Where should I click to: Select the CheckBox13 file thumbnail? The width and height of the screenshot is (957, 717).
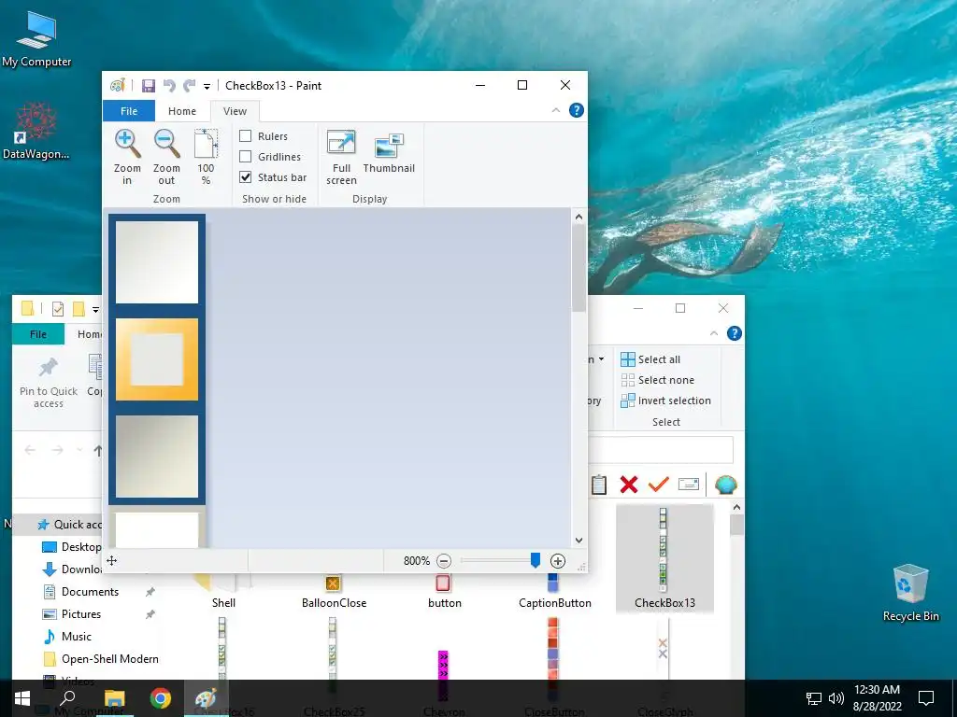point(664,557)
